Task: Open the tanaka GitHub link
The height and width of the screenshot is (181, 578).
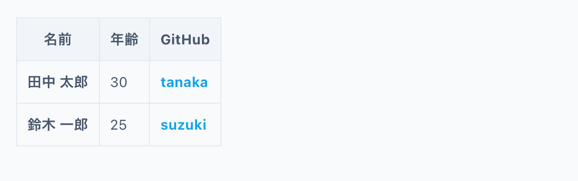Action: (x=184, y=82)
